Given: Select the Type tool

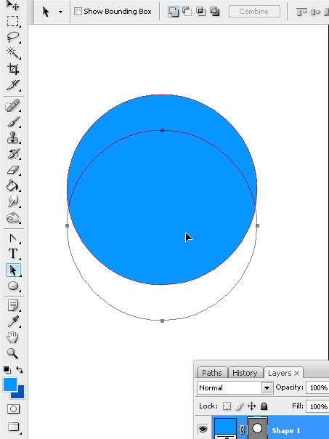Looking at the screenshot, I should (x=13, y=254).
